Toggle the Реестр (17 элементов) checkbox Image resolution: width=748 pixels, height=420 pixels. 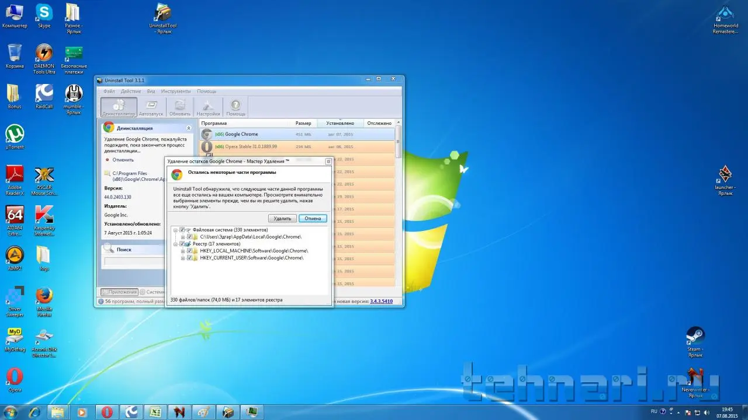(182, 244)
